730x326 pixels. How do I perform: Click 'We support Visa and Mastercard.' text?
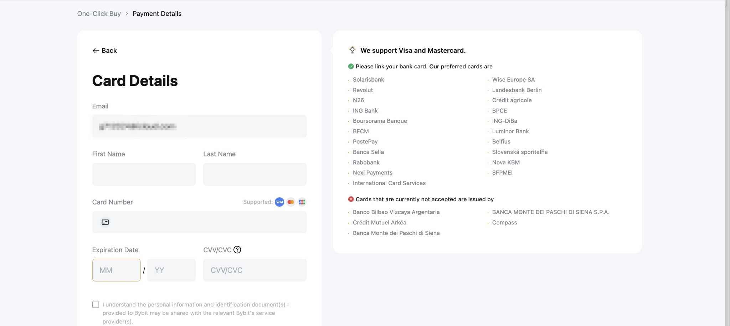tap(413, 51)
